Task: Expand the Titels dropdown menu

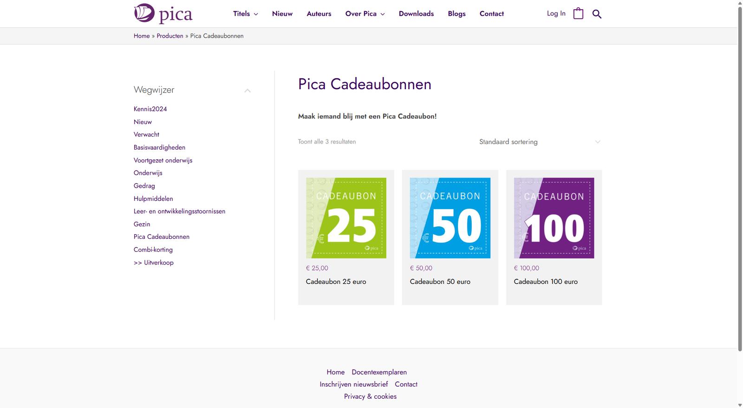Action: tap(245, 14)
